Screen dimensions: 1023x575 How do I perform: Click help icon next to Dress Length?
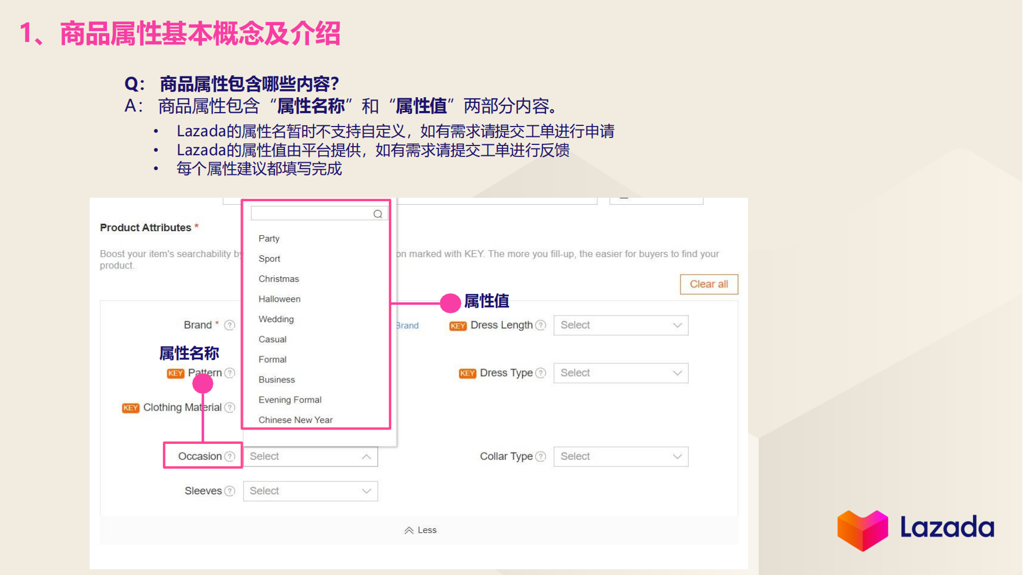coord(540,325)
